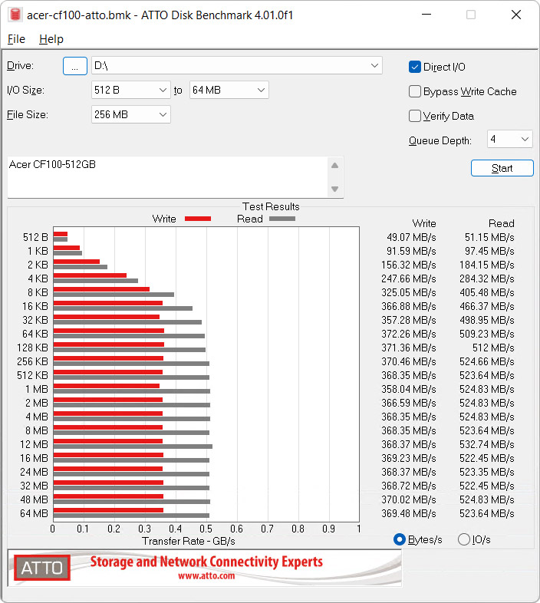Click description box scroll up arrow

[x=335, y=166]
